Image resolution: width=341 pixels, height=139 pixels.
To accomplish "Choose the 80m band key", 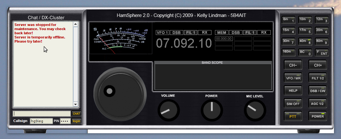I will coord(321,41).
